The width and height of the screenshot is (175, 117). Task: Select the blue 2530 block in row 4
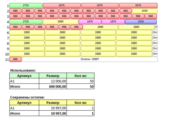(x=141, y=22)
